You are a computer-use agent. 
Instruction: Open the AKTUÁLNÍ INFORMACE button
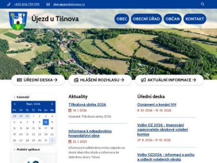point(169,80)
